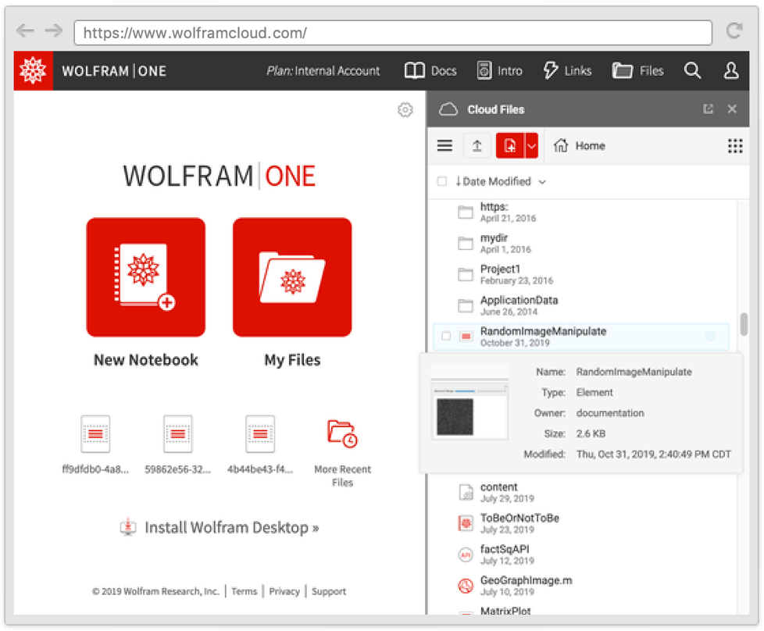Open settings gear icon on home panel
The image size is (764, 631).
pos(405,110)
